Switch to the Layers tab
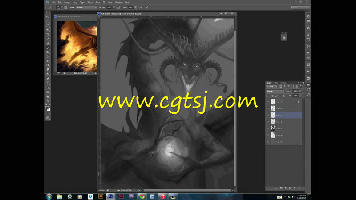This screenshot has height=200, width=356. [x=269, y=83]
